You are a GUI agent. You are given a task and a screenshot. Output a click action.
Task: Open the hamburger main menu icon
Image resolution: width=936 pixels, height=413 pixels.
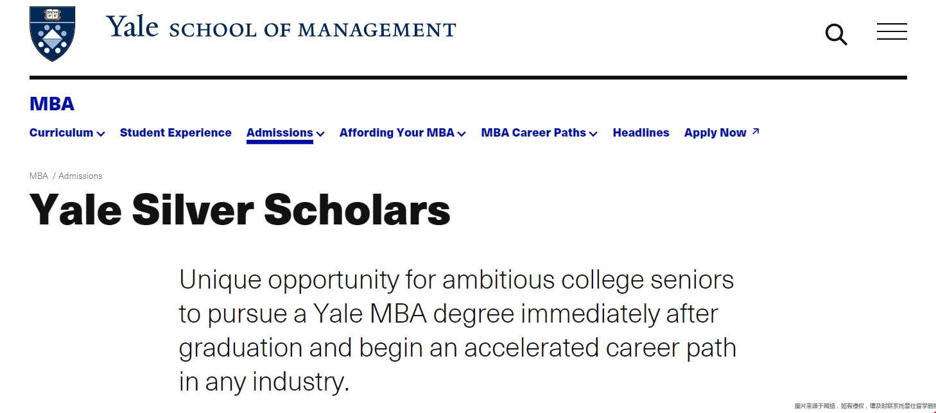pos(892,31)
